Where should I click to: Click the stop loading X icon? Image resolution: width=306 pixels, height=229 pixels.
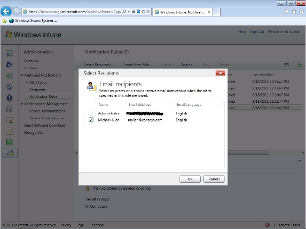tap(148, 12)
